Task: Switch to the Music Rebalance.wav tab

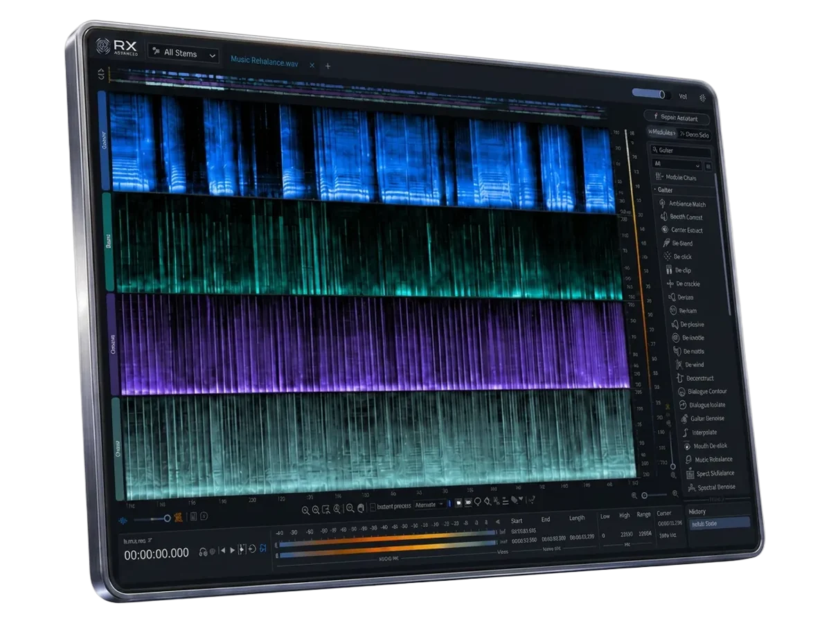Action: click(264, 62)
